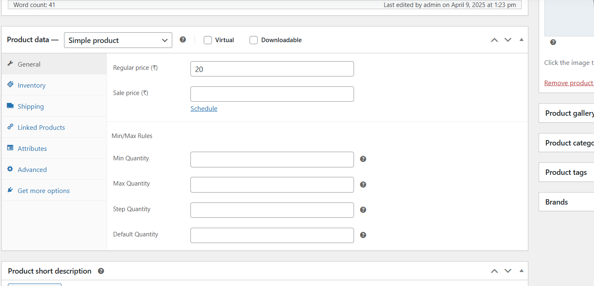Click the help icon next to Min Quantity
This screenshot has width=594, height=286.
[363, 159]
